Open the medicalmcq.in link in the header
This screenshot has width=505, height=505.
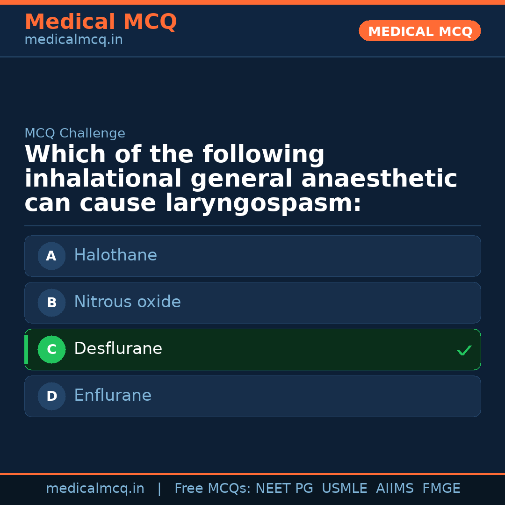point(73,40)
